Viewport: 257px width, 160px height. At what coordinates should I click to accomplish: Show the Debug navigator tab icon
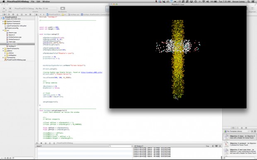(22, 14)
